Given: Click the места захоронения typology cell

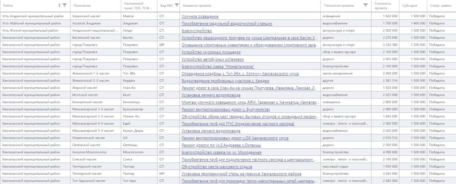Looking at the screenshot, I should (x=346, y=73).
